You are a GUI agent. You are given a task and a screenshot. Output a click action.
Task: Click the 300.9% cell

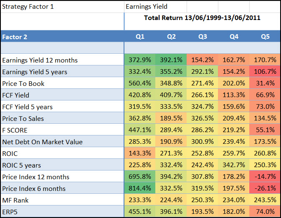203,141
